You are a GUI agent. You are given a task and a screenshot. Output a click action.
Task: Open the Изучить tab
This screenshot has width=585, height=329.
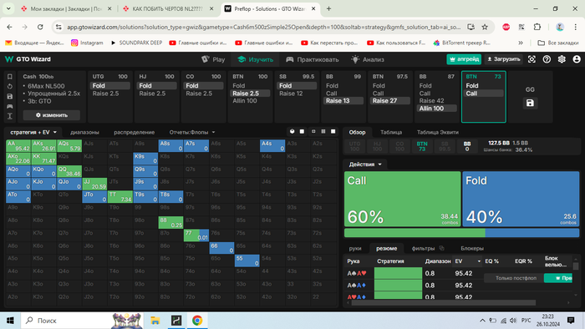[256, 59]
